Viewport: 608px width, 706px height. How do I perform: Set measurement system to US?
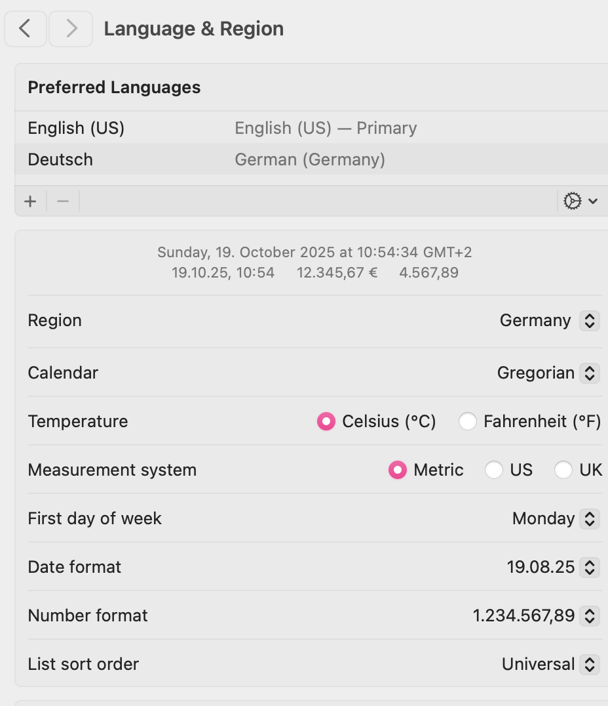pos(494,470)
